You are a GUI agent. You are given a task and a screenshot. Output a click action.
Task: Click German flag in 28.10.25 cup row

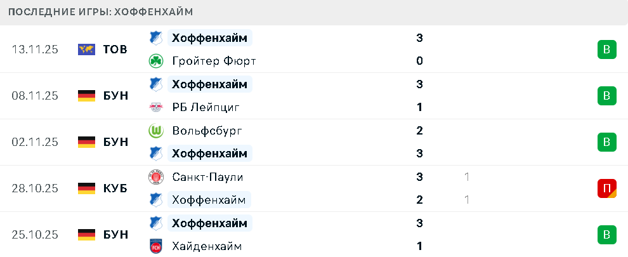point(86,188)
